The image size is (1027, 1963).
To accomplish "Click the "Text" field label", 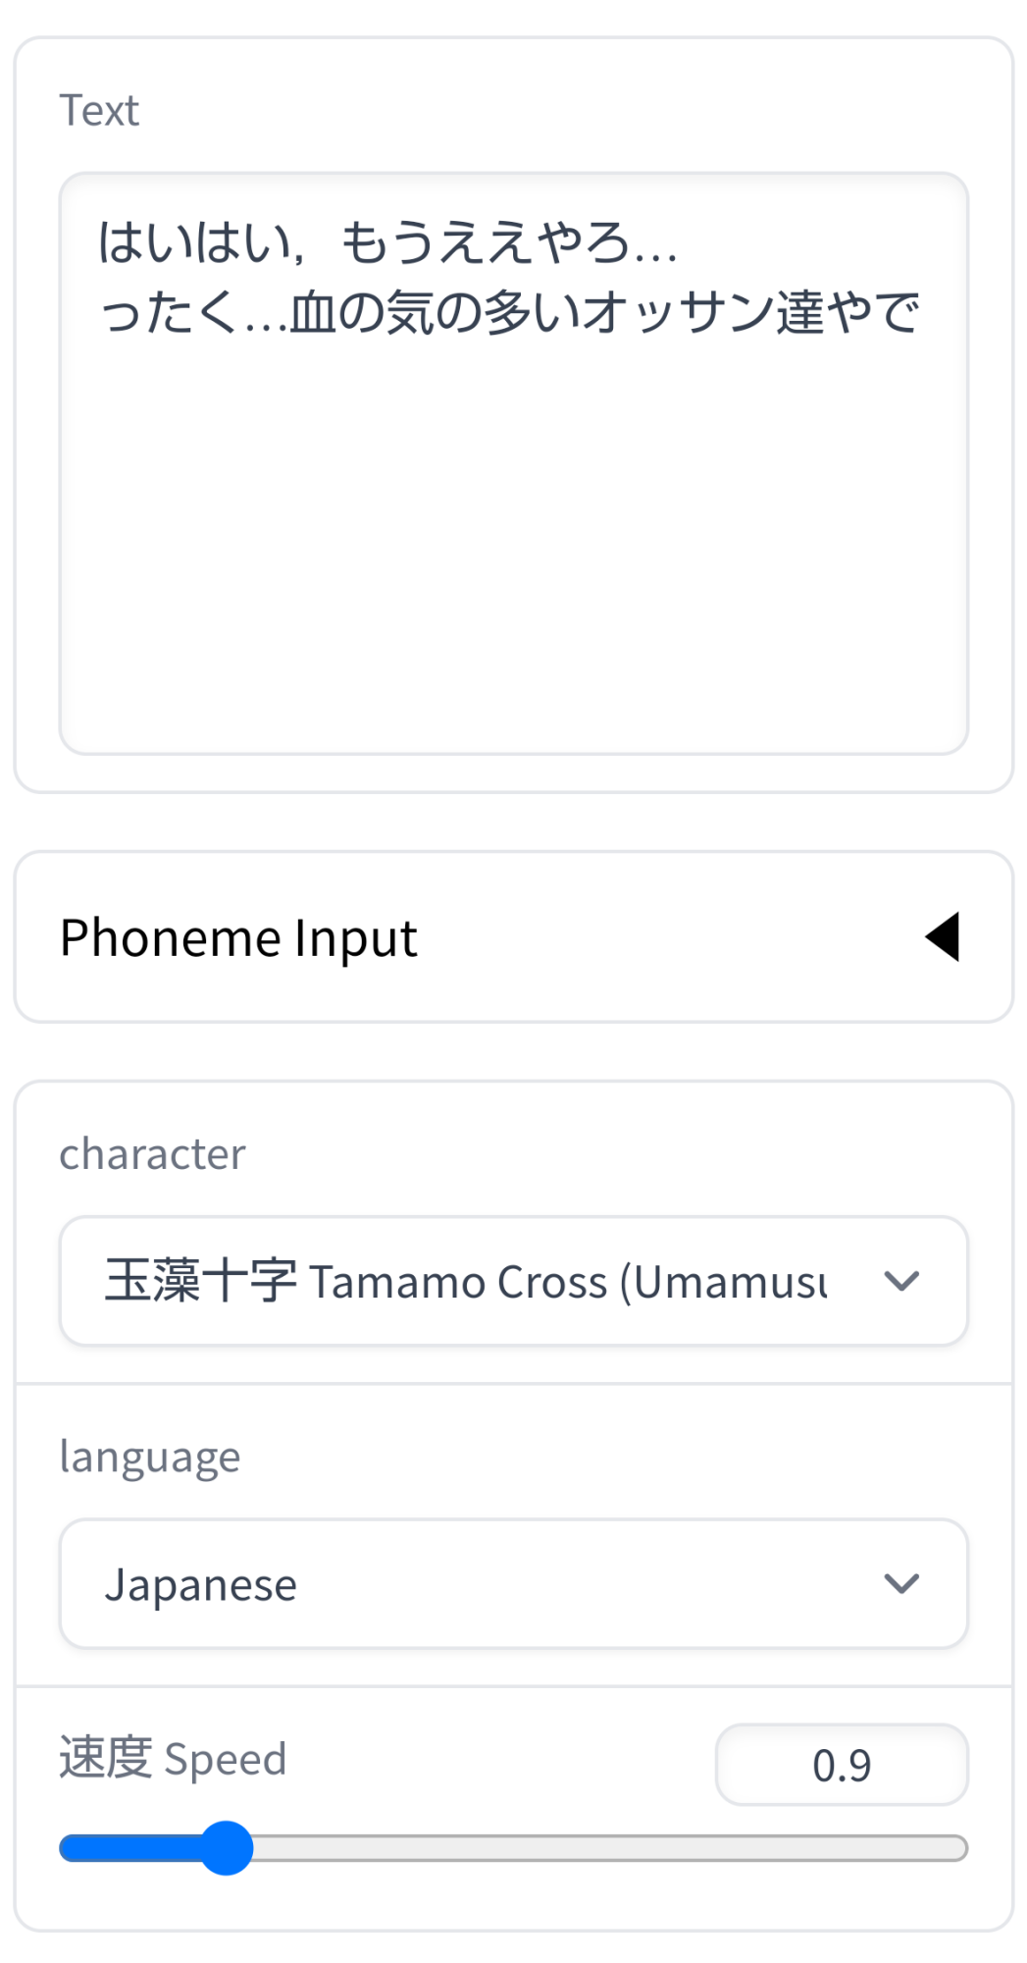I will 99,111.
